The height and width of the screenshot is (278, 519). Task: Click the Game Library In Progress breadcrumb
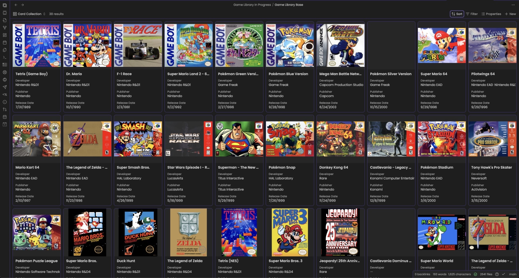[x=252, y=5]
